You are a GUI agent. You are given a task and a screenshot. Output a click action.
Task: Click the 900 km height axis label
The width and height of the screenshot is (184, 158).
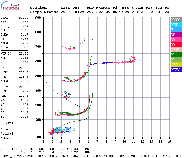(x=38, y=18)
